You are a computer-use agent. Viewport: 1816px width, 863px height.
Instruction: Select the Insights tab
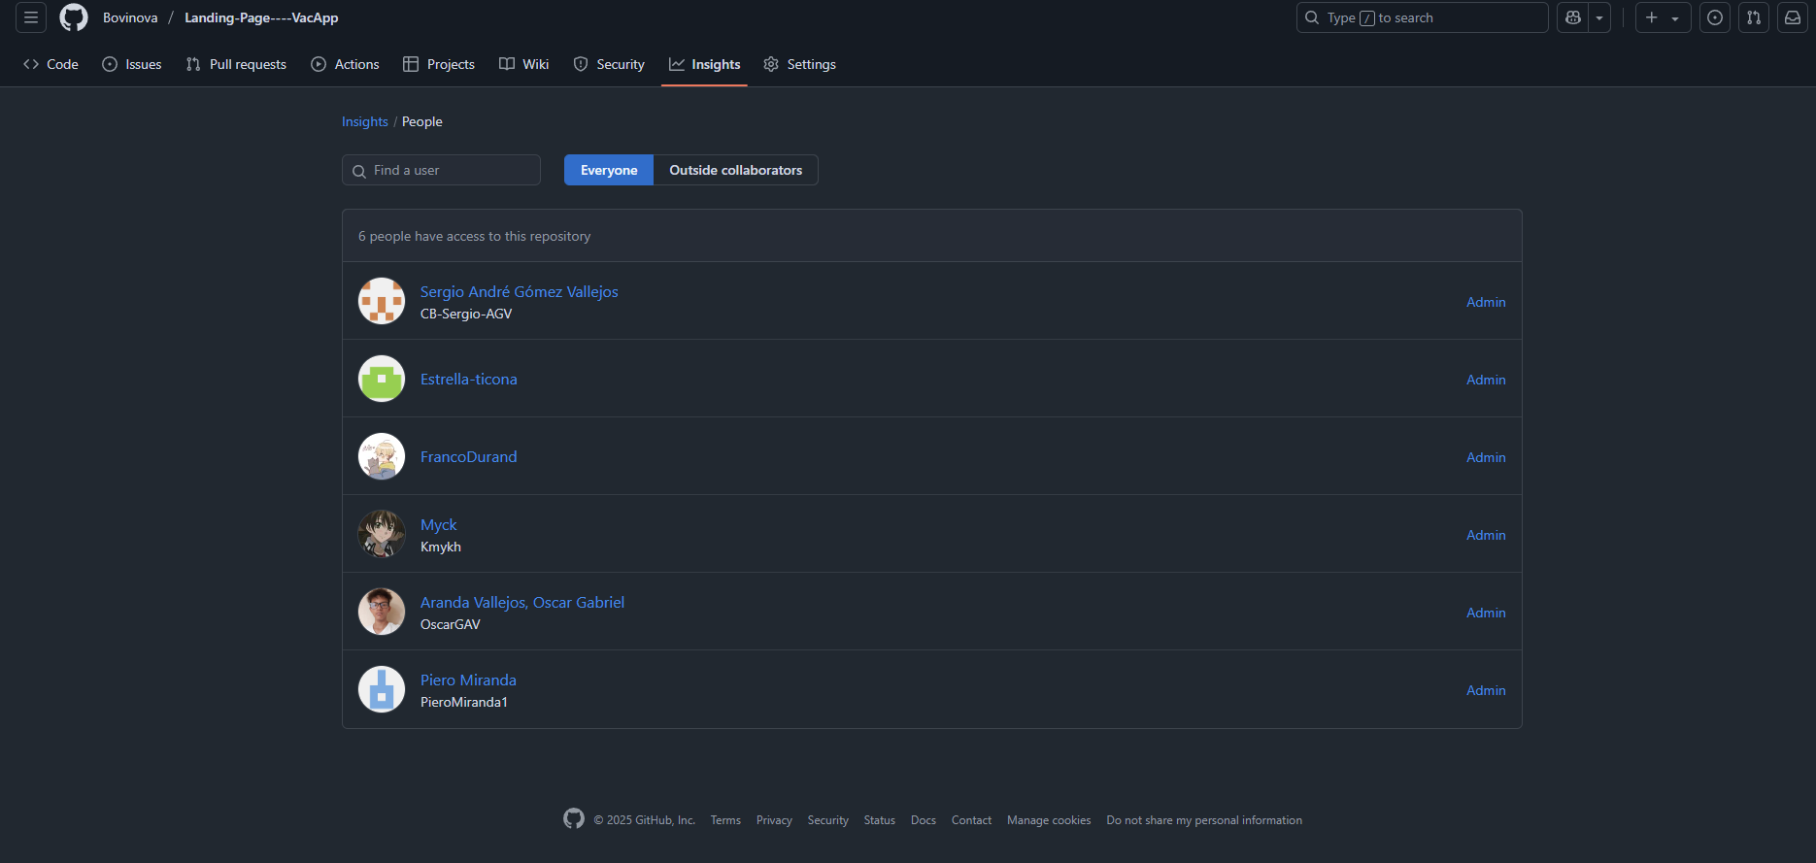coord(704,64)
